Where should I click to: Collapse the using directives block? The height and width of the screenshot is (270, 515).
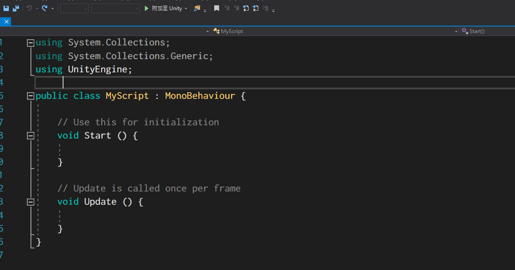tap(30, 42)
